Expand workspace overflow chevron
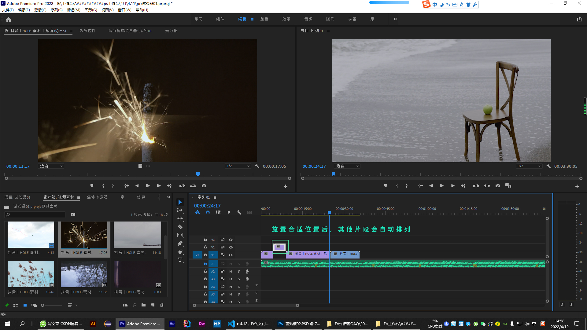This screenshot has width=587, height=330. pos(395,19)
